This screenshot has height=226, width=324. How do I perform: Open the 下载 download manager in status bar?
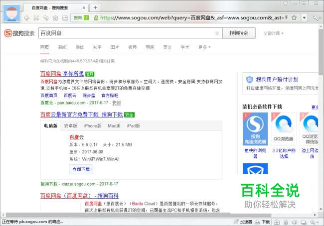[x=262, y=222]
